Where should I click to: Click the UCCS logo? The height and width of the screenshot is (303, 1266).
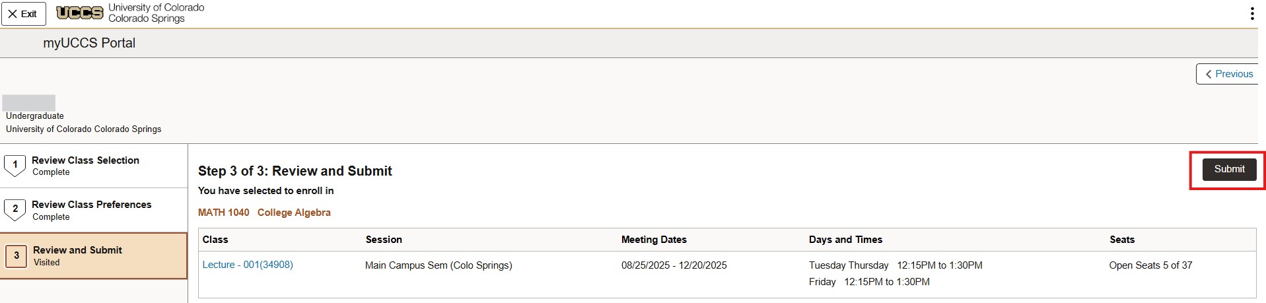pos(80,13)
